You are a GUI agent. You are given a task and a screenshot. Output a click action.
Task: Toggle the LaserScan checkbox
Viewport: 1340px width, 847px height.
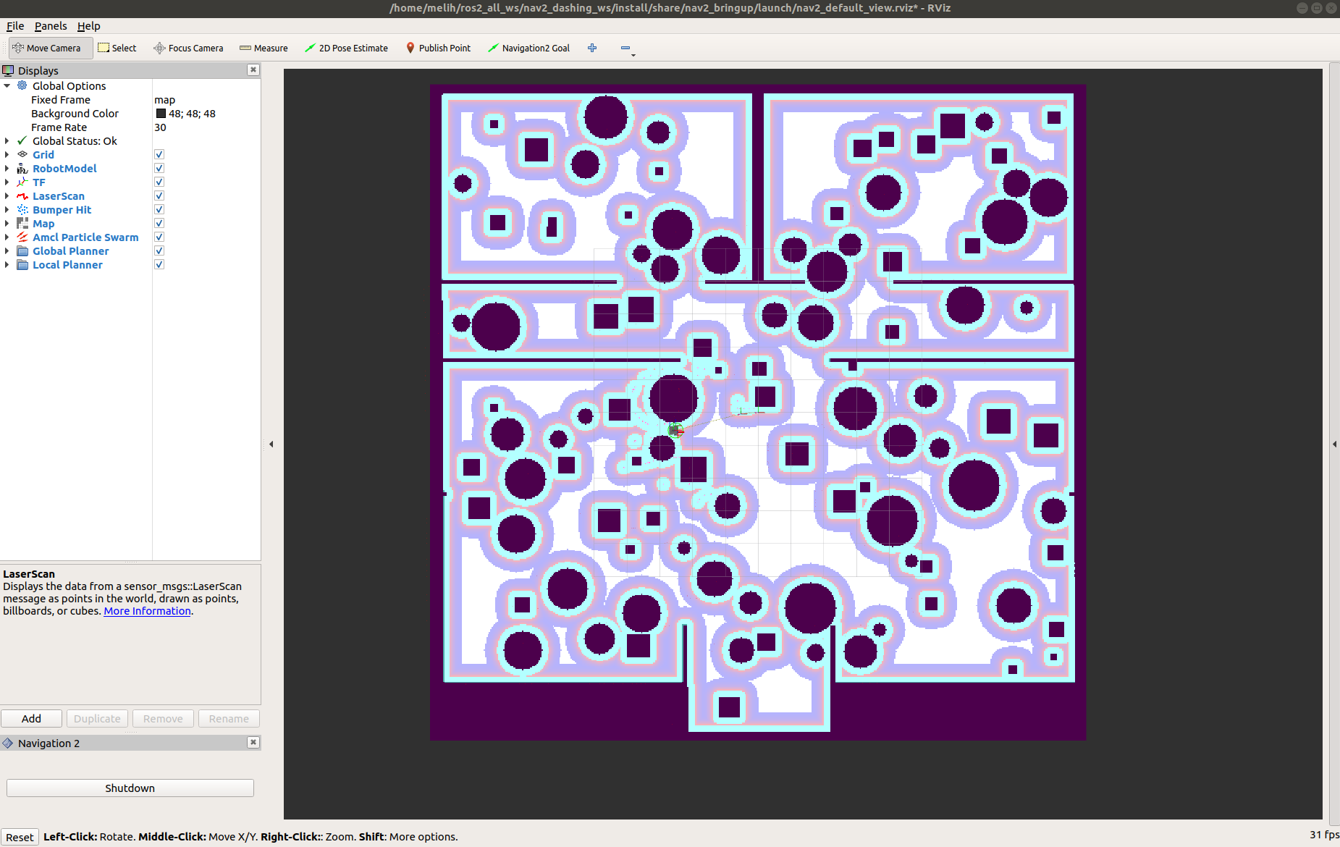click(x=159, y=195)
